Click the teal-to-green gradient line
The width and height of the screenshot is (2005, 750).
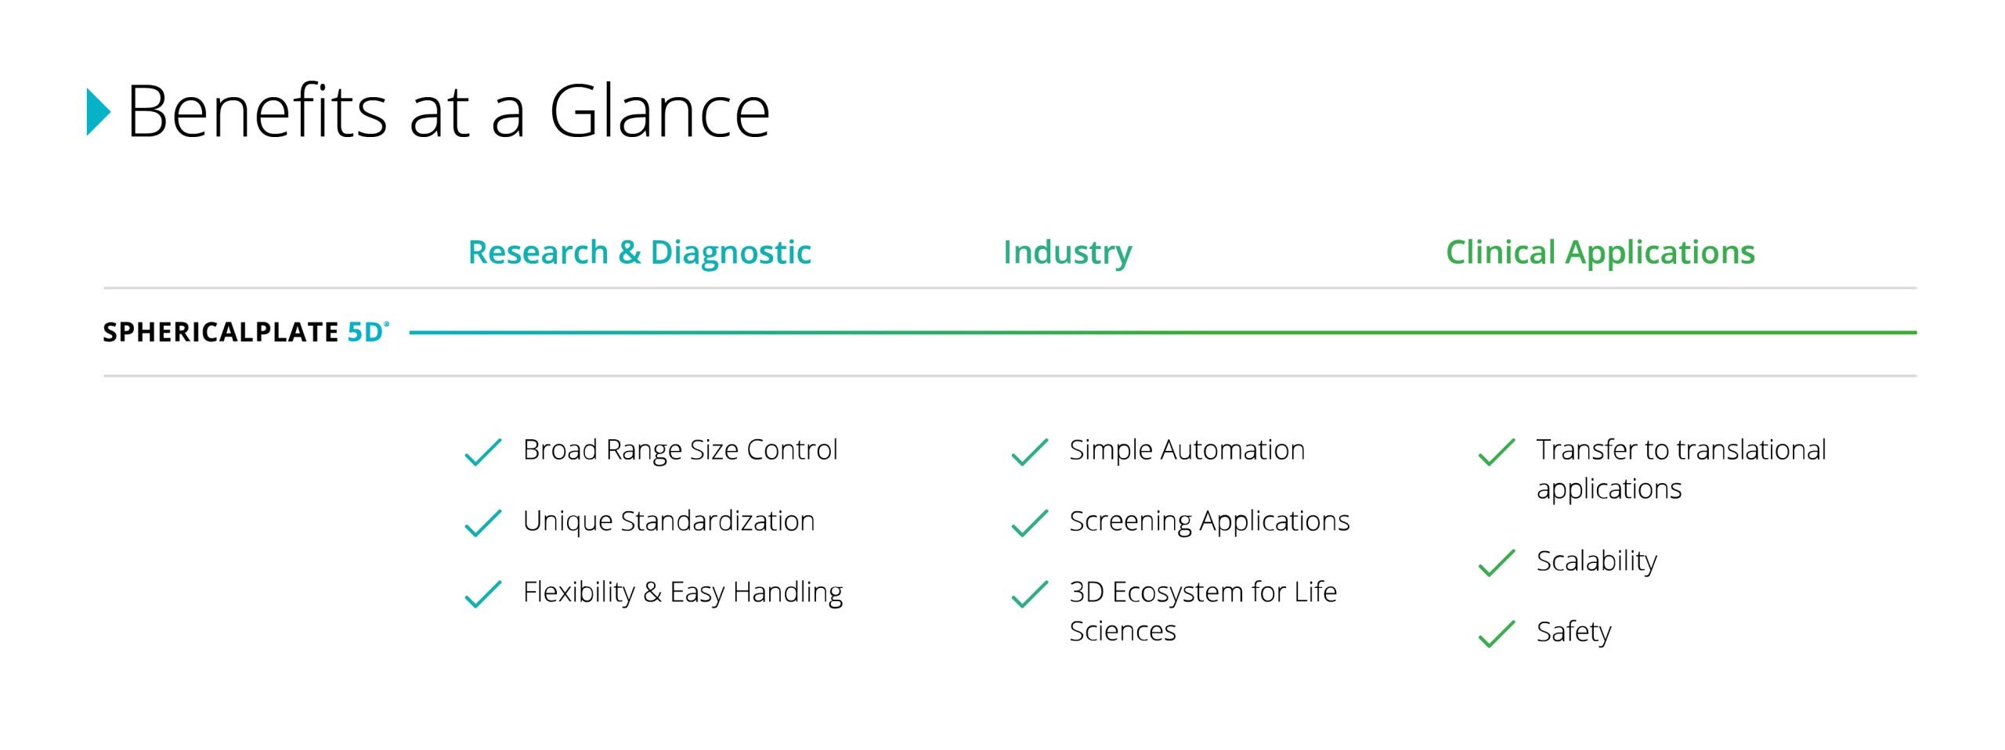(x=1162, y=333)
